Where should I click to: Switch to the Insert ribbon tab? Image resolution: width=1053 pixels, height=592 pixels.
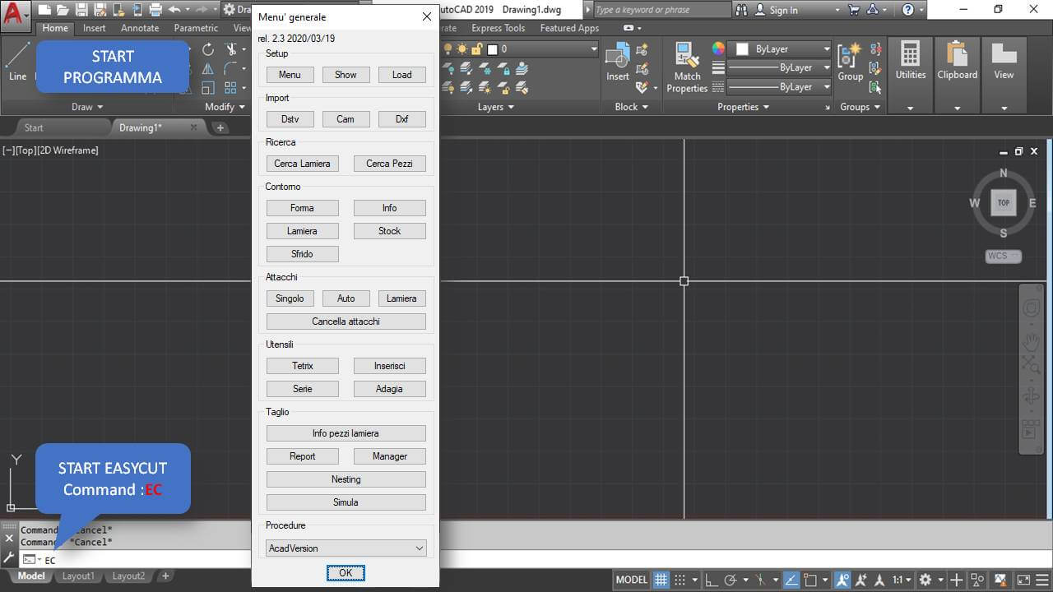pyautogui.click(x=95, y=28)
